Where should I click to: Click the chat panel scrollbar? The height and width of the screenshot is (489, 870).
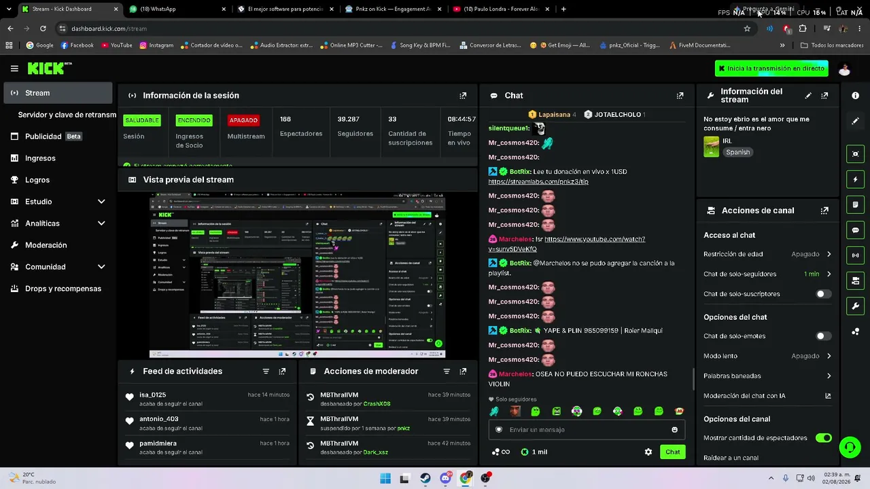click(693, 379)
